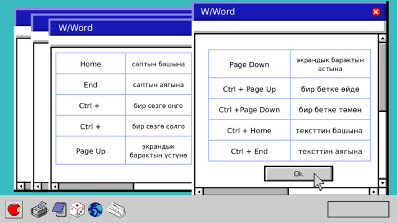
Task: Select the "бир сөзгө солго" cell
Action: click(159, 126)
